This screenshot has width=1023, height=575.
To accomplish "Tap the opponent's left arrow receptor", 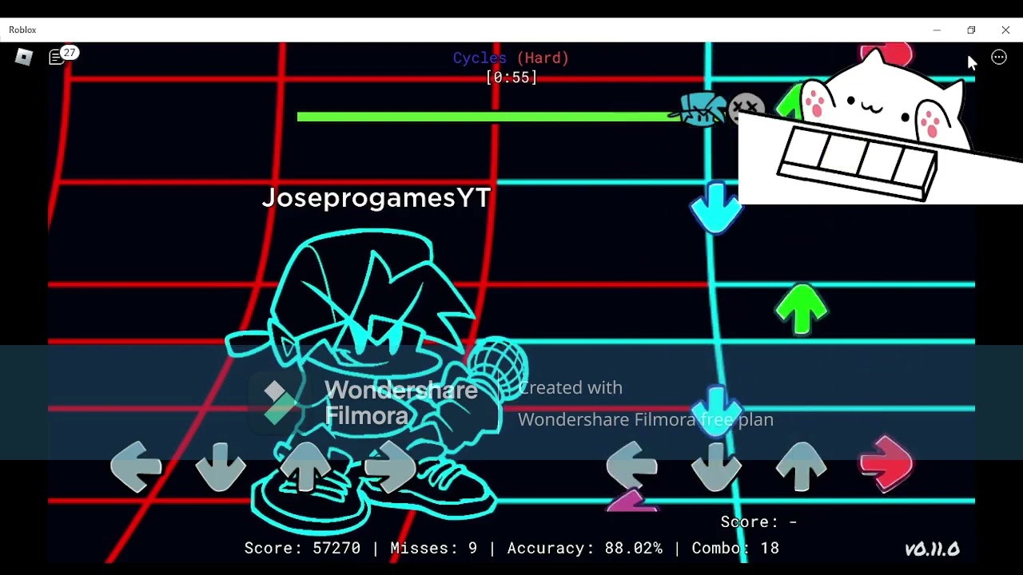I will coord(136,466).
